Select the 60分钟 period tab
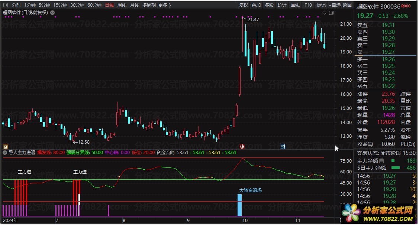 (94, 5)
